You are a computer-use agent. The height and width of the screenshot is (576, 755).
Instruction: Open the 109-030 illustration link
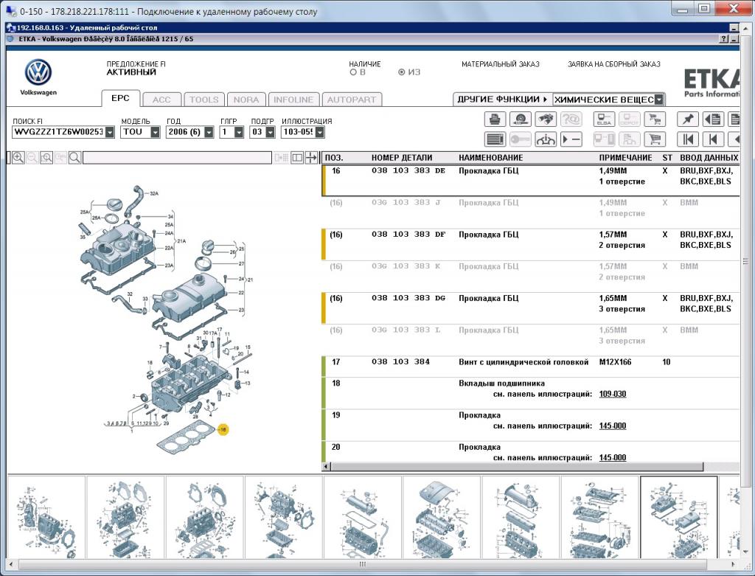613,394
